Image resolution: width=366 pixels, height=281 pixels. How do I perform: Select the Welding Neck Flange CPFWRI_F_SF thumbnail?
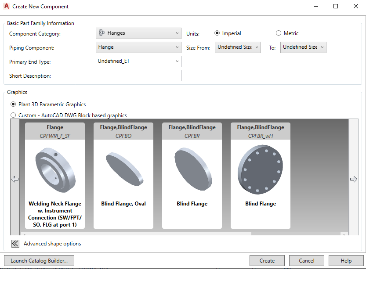tap(55, 176)
